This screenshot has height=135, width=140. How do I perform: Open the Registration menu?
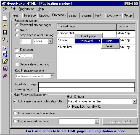click(27, 9)
